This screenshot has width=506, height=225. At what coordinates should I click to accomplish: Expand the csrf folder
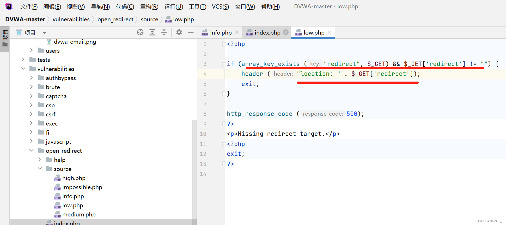point(32,114)
